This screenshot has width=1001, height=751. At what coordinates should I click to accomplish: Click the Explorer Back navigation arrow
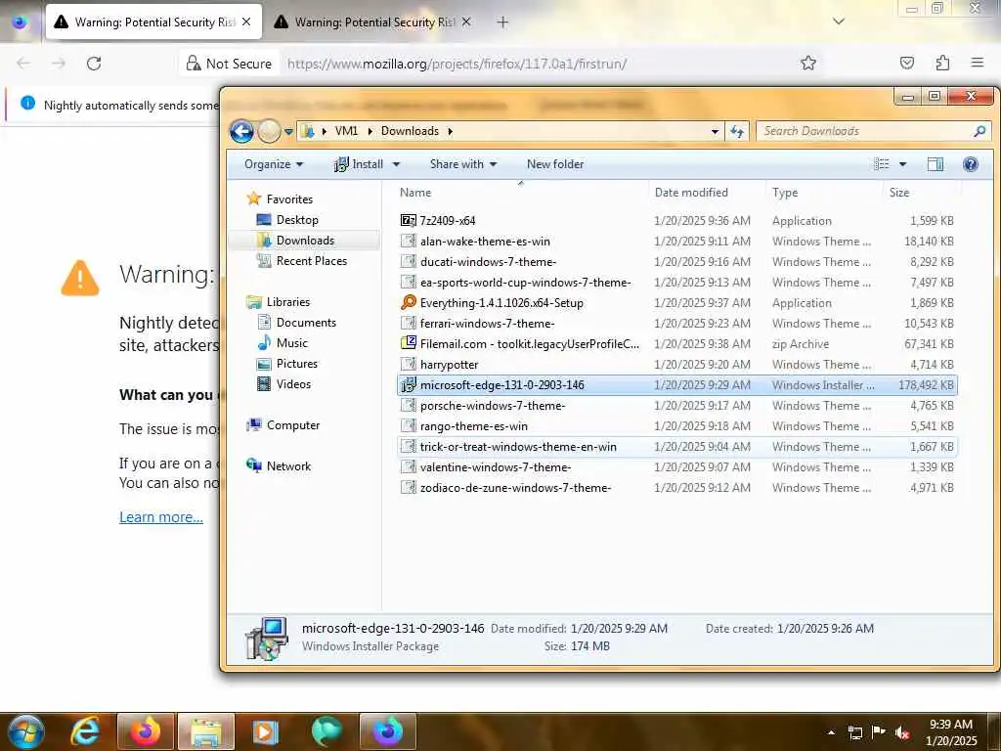click(x=241, y=132)
